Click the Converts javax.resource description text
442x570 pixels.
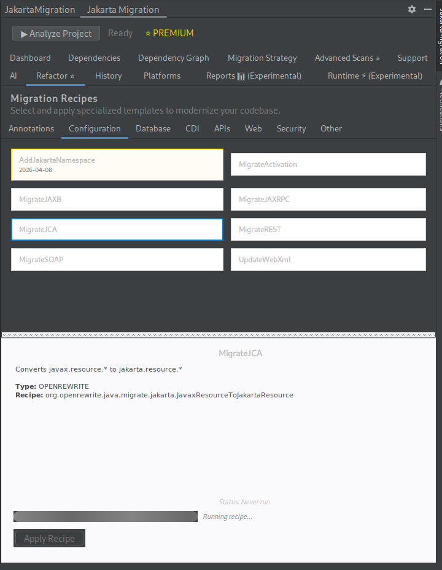[98, 369]
